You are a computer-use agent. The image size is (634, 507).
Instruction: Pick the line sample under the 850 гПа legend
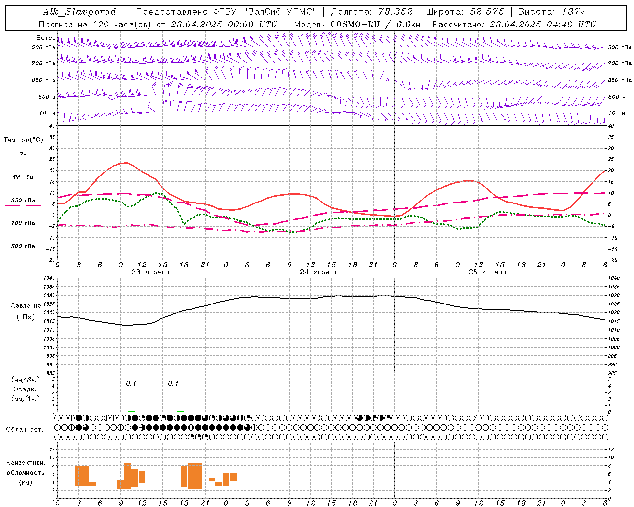tap(22, 205)
